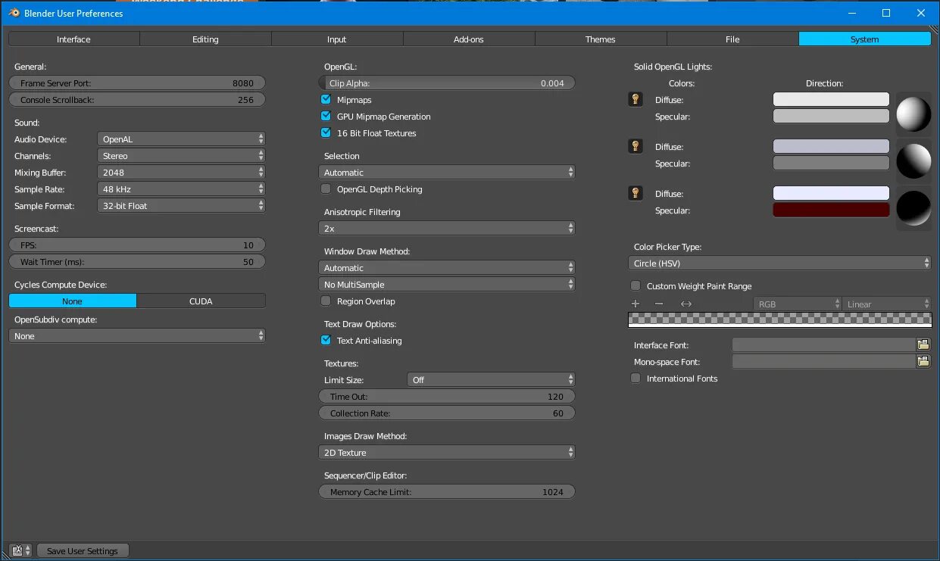Image resolution: width=940 pixels, height=561 pixels.
Task: Click the Blender logo in title bar
Action: point(14,13)
